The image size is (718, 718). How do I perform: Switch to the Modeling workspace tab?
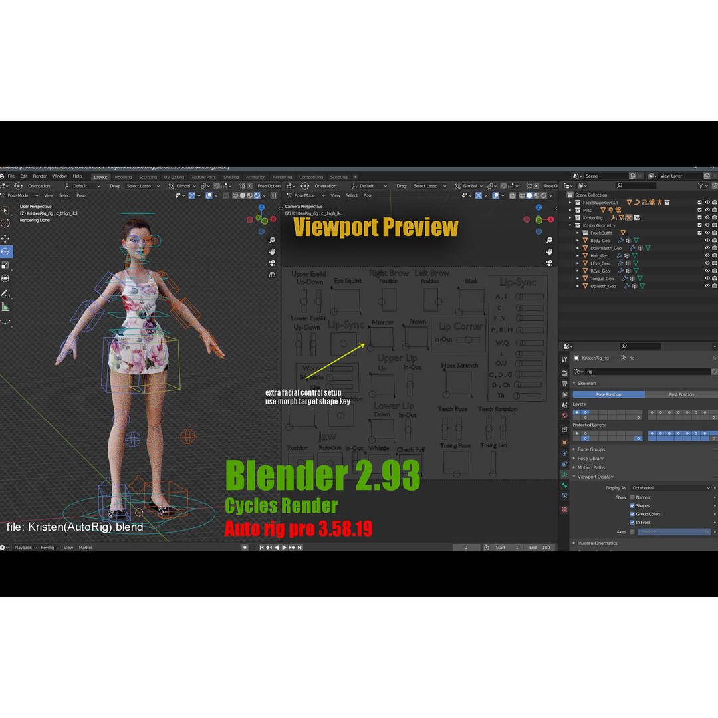click(123, 177)
